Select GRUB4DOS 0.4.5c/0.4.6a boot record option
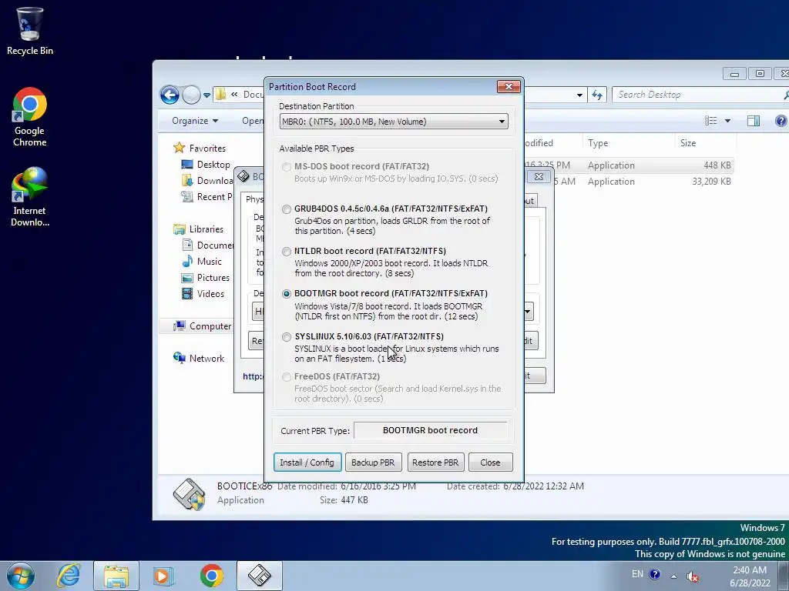Screen dimensions: 789x591 pyautogui.click(x=287, y=209)
